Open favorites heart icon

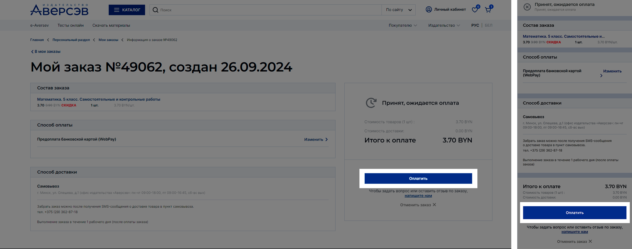point(475,10)
